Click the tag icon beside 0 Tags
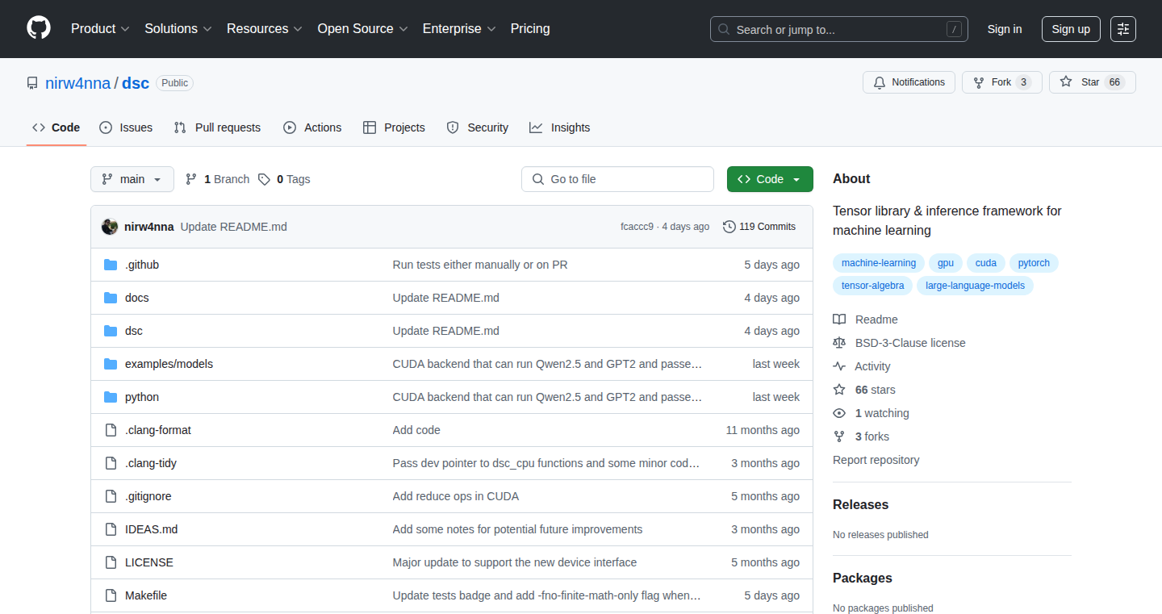 [x=264, y=179]
